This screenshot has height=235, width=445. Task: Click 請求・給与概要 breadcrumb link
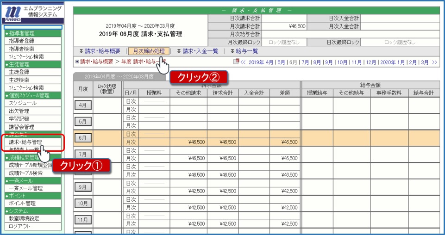[x=96, y=61]
